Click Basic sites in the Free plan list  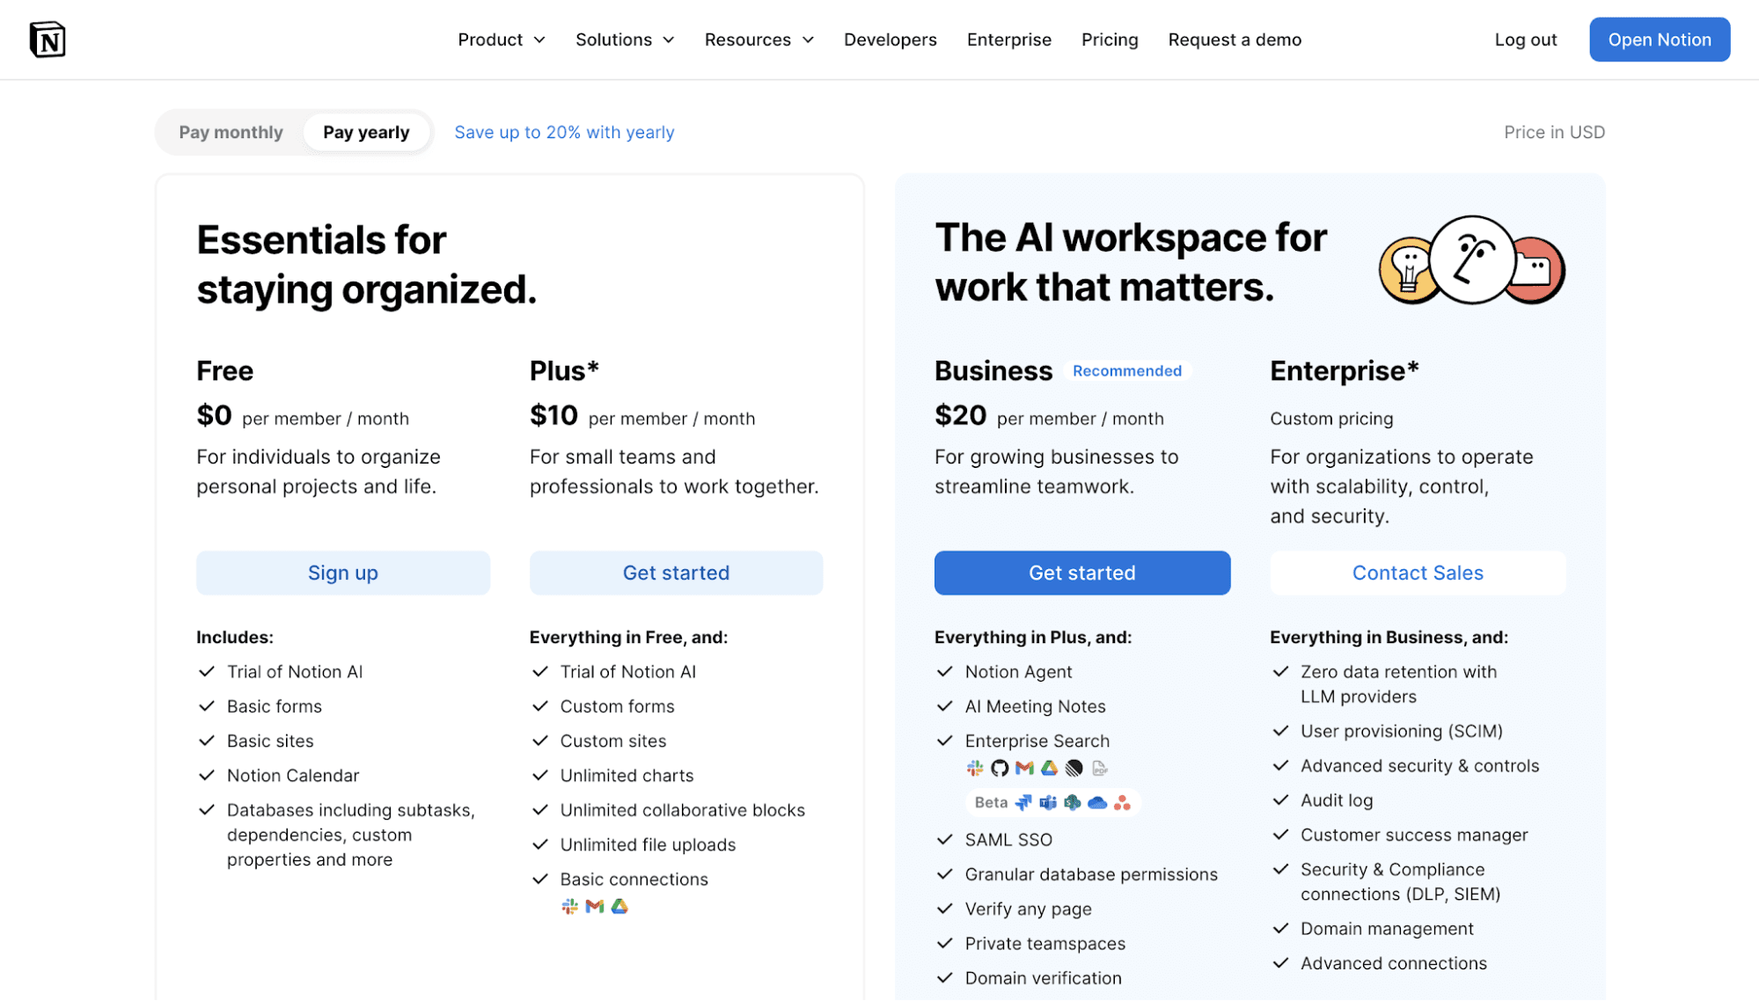[270, 742]
